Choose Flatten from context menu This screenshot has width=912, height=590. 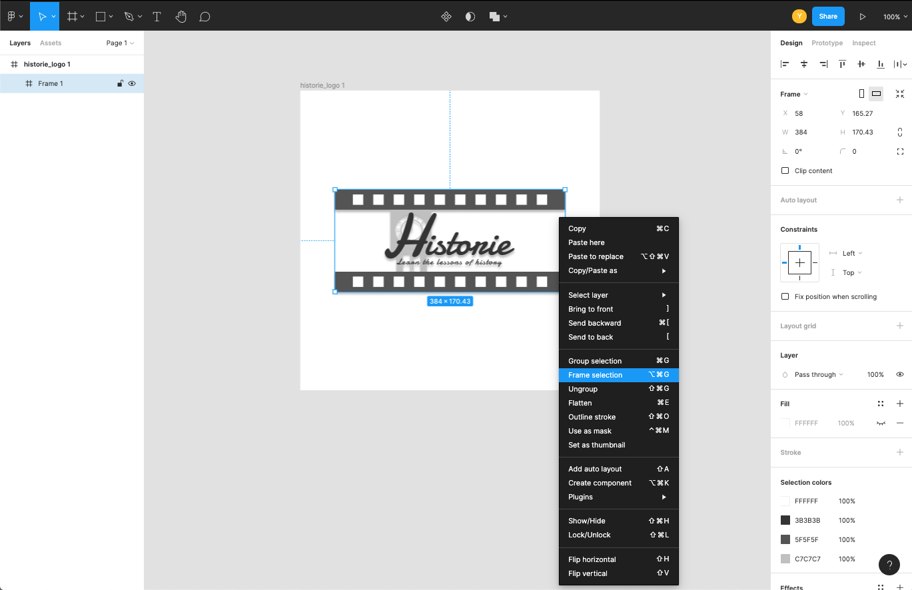pos(618,403)
